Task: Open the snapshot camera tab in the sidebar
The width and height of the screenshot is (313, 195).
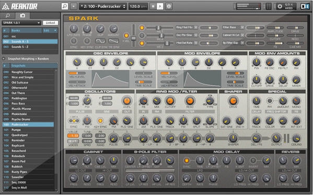Action: (22, 15)
